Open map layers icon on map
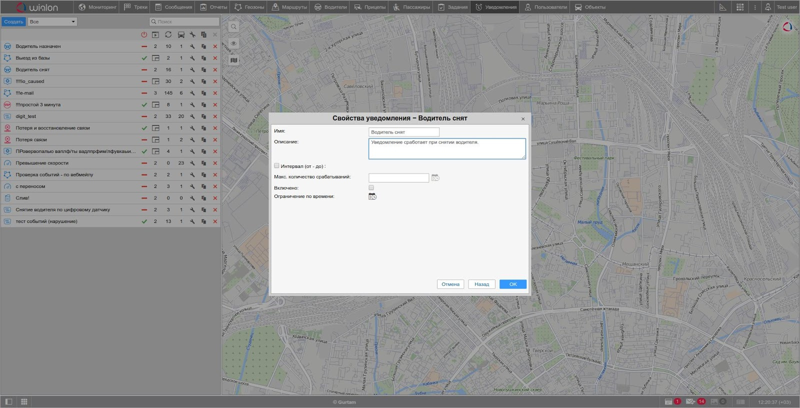This screenshot has height=408, width=800. point(233,60)
